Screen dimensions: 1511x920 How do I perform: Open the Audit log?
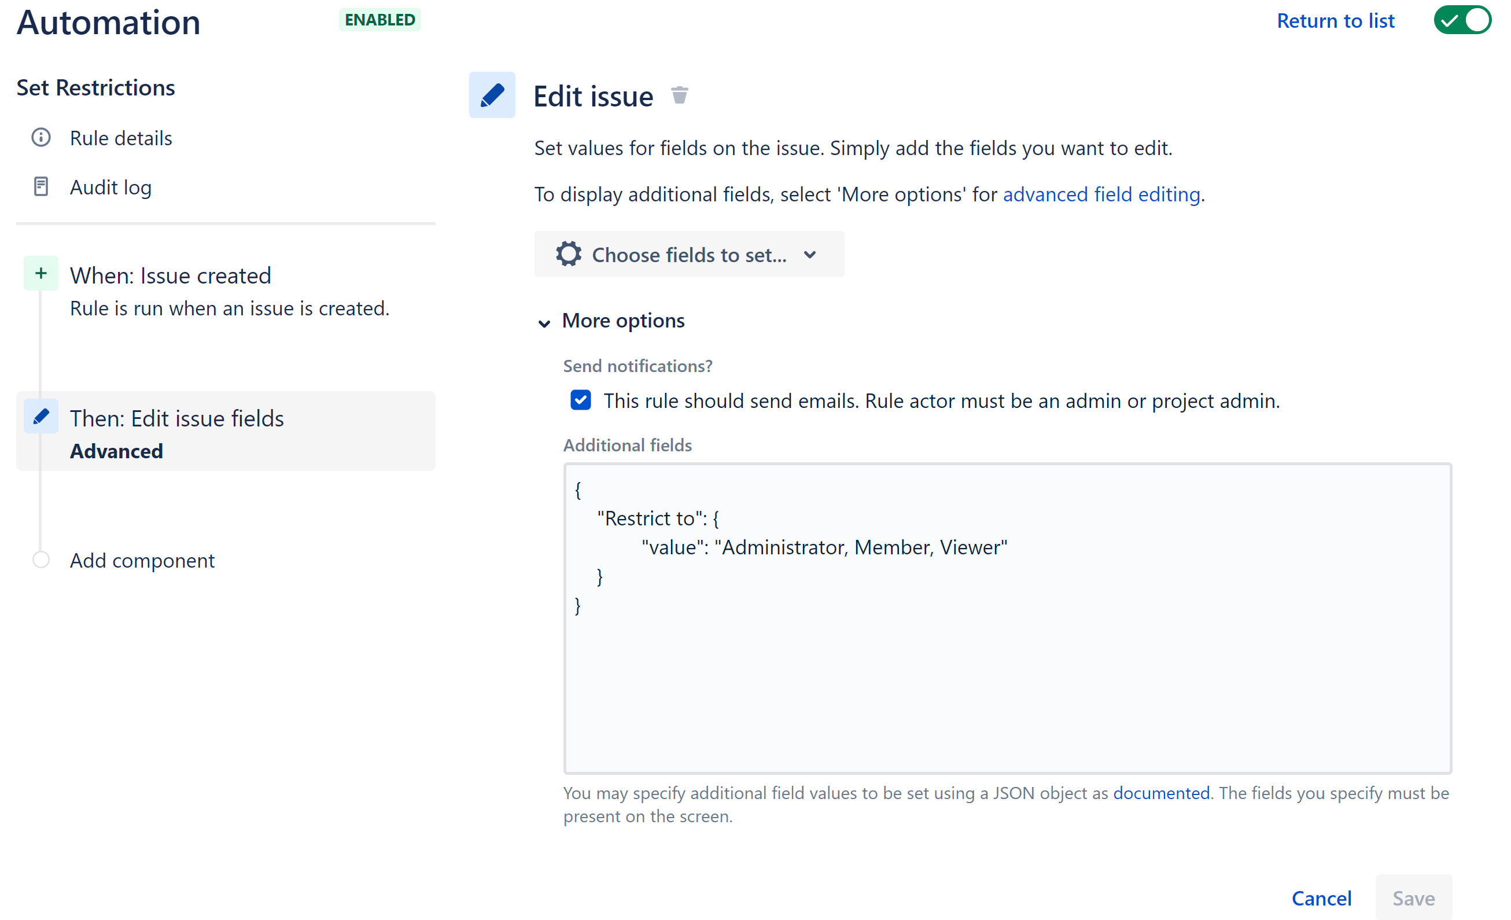110,187
